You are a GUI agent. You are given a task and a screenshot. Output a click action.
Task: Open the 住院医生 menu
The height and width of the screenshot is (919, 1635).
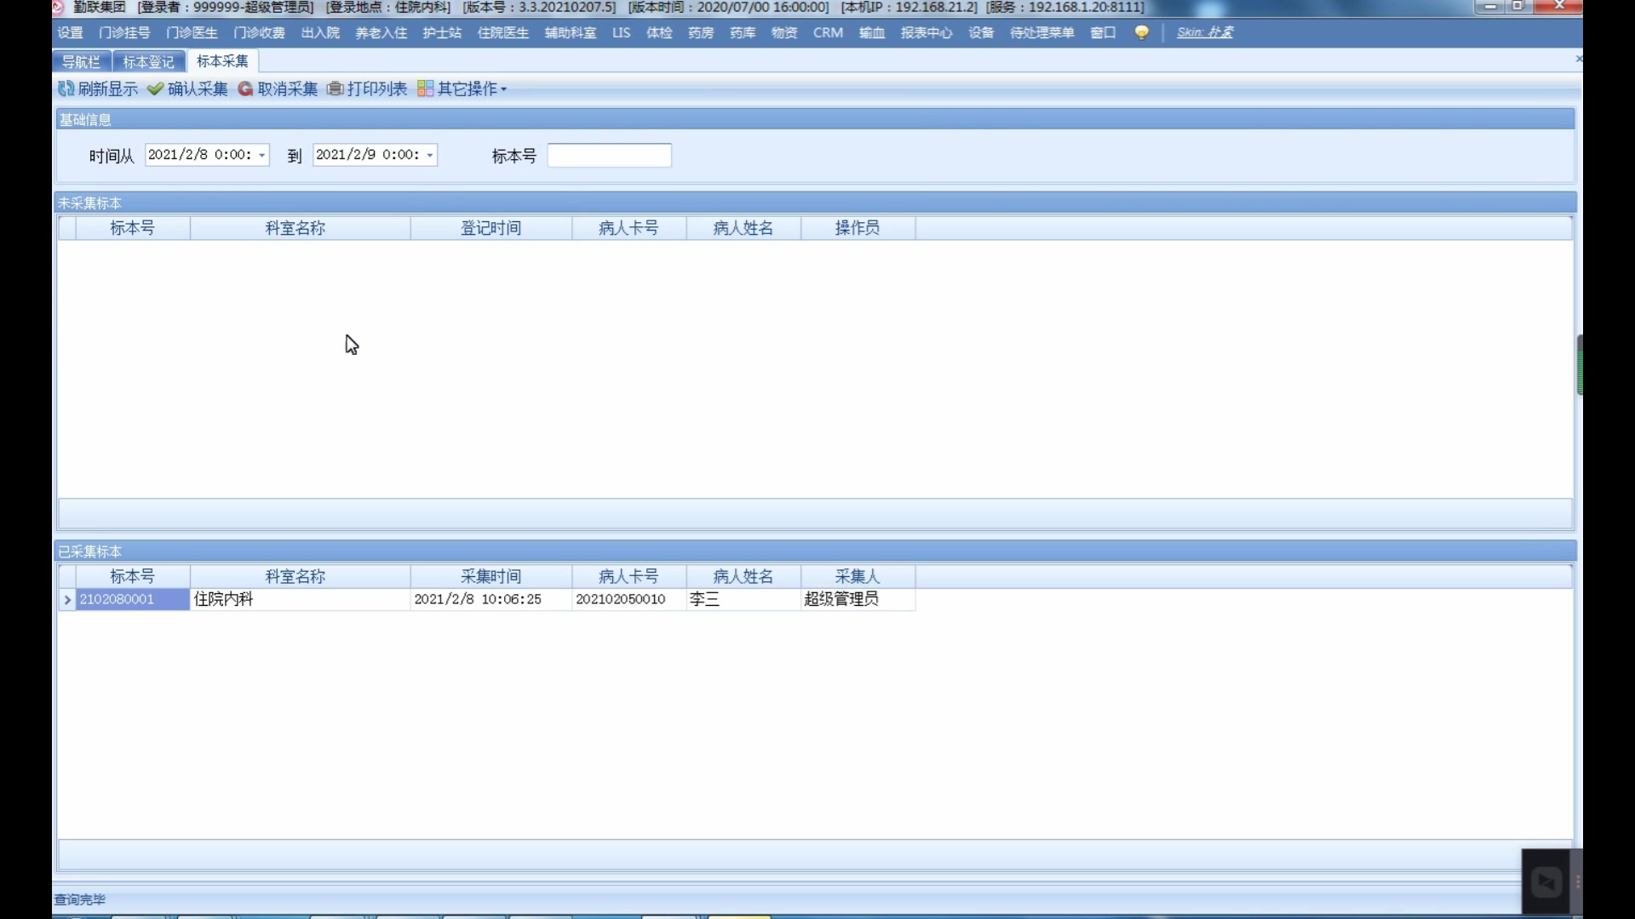click(502, 32)
